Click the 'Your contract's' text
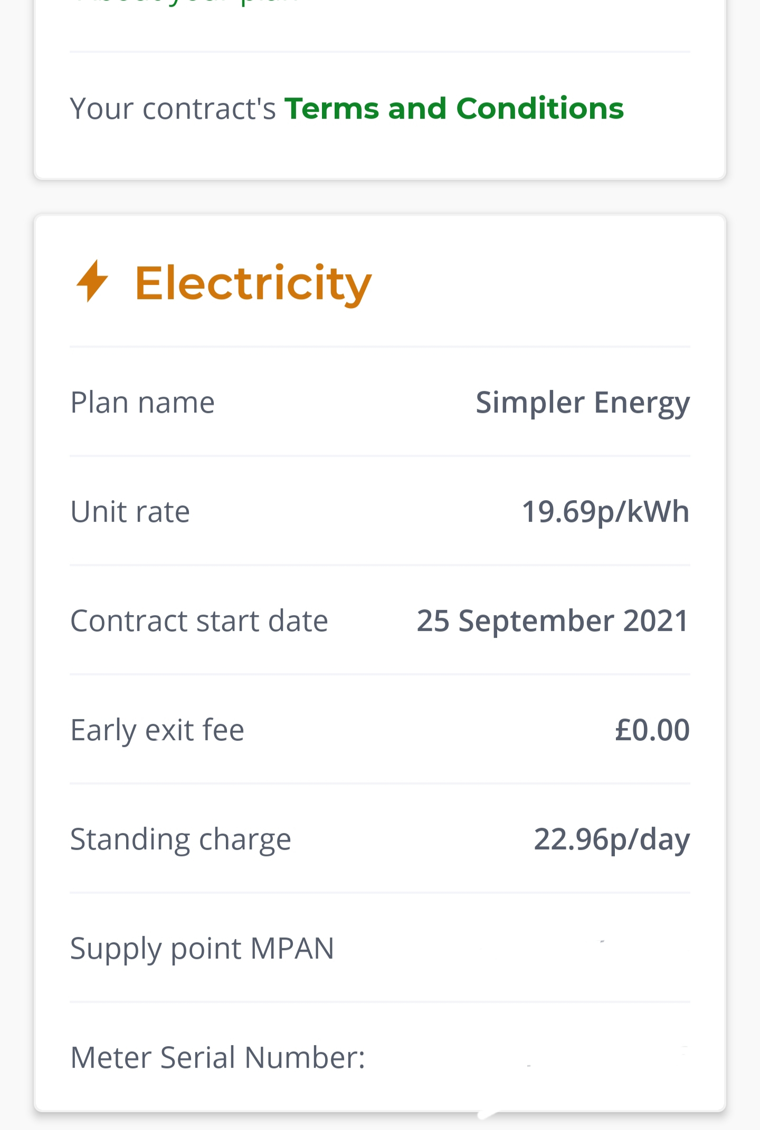760x1130 pixels. click(x=173, y=109)
